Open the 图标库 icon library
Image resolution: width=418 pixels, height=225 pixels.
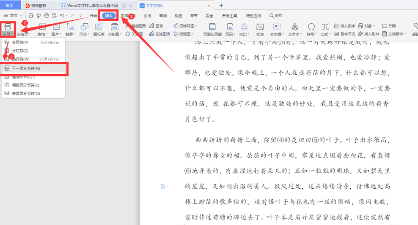click(x=99, y=30)
